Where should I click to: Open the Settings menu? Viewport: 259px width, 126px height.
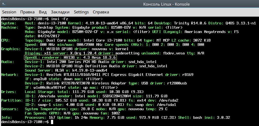click(x=81, y=12)
